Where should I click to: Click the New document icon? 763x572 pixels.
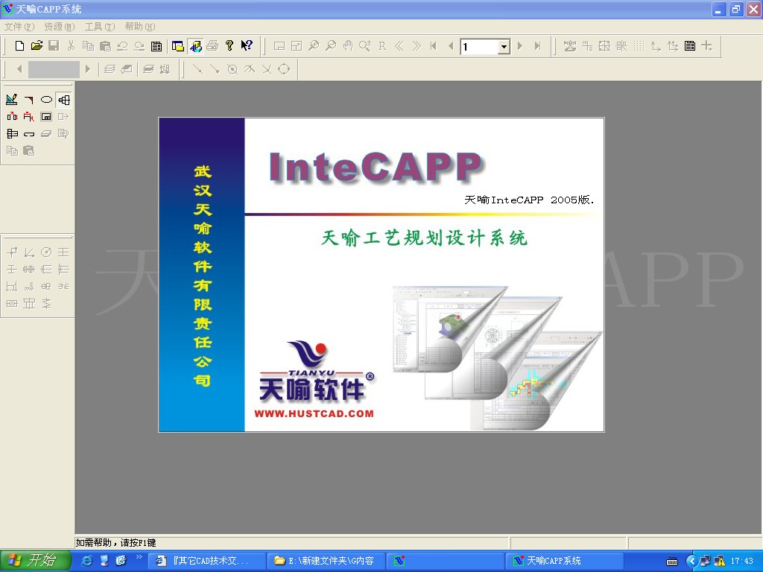click(19, 46)
